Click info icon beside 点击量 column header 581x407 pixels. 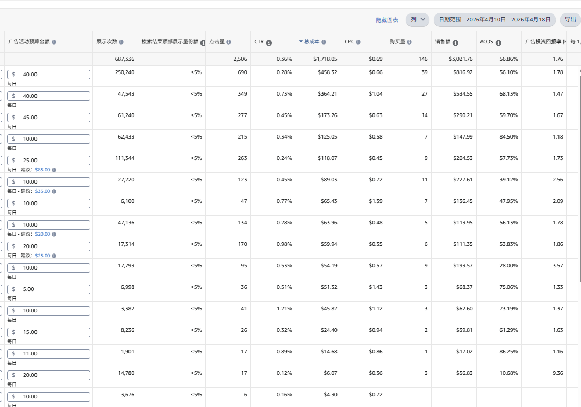tap(228, 42)
